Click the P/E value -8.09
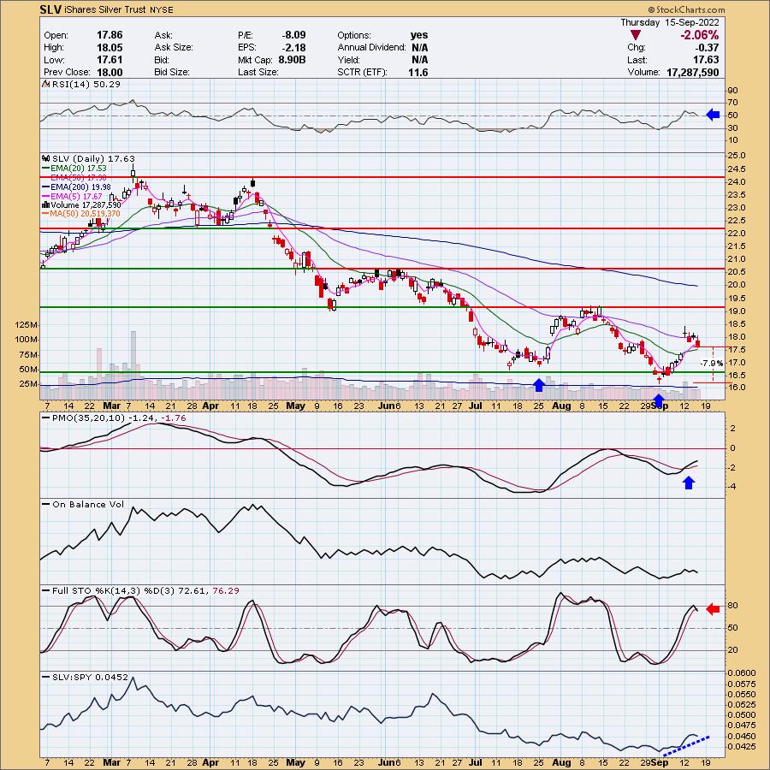 [293, 35]
